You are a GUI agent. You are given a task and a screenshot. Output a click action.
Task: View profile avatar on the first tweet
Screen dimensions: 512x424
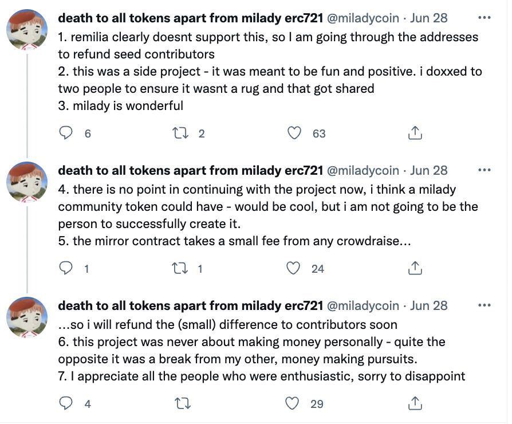pos(27,30)
